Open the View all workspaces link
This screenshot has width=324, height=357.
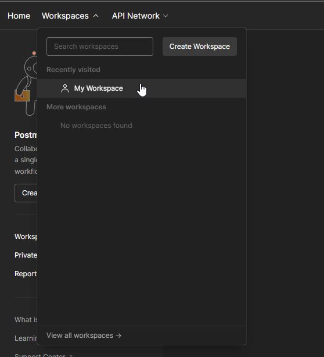84,335
